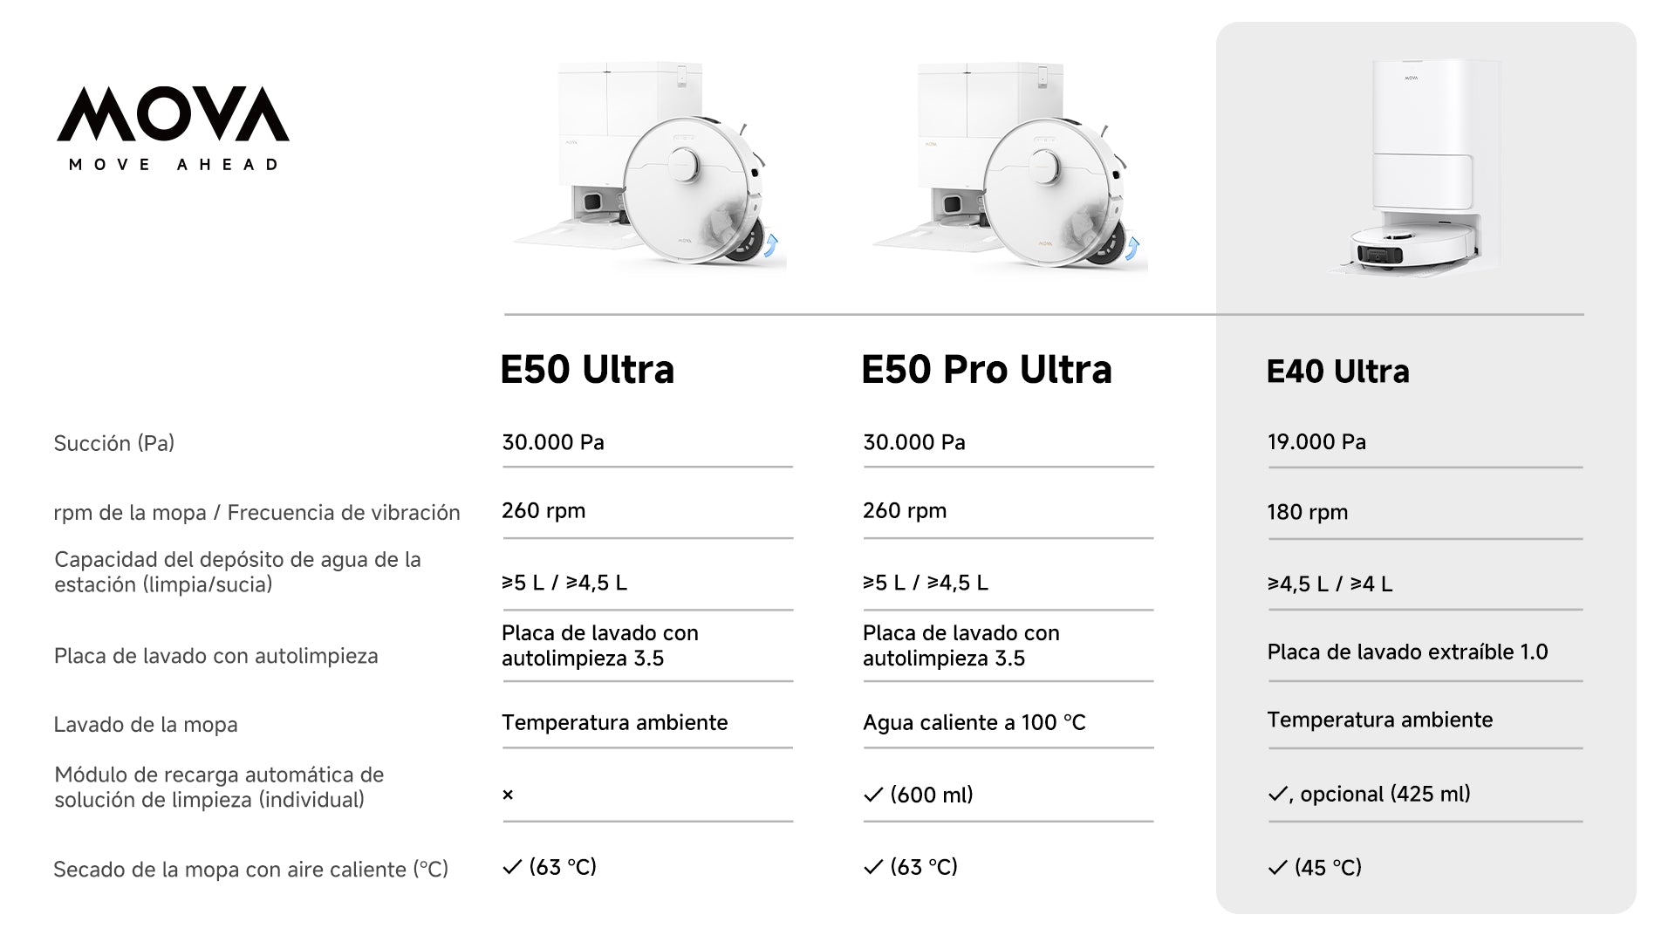The width and height of the screenshot is (1675, 942).
Task: Select the E40 Ultra product image
Action: click(1415, 167)
